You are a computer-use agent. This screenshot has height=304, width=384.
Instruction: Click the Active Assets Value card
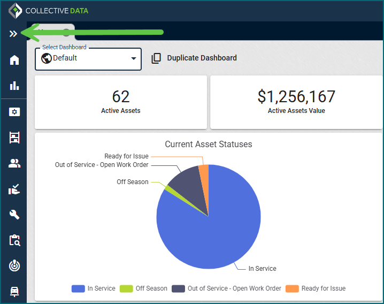[296, 102]
